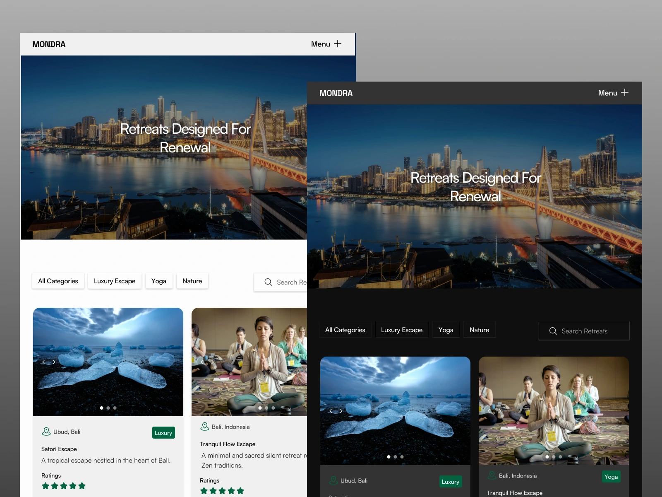This screenshot has width=662, height=497.
Task: Select third carousel dot on light iceberg card
Action: click(115, 408)
